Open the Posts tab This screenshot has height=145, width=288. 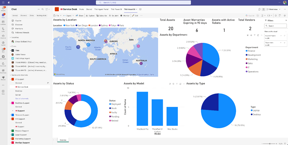pyautogui.click(x=82, y=9)
